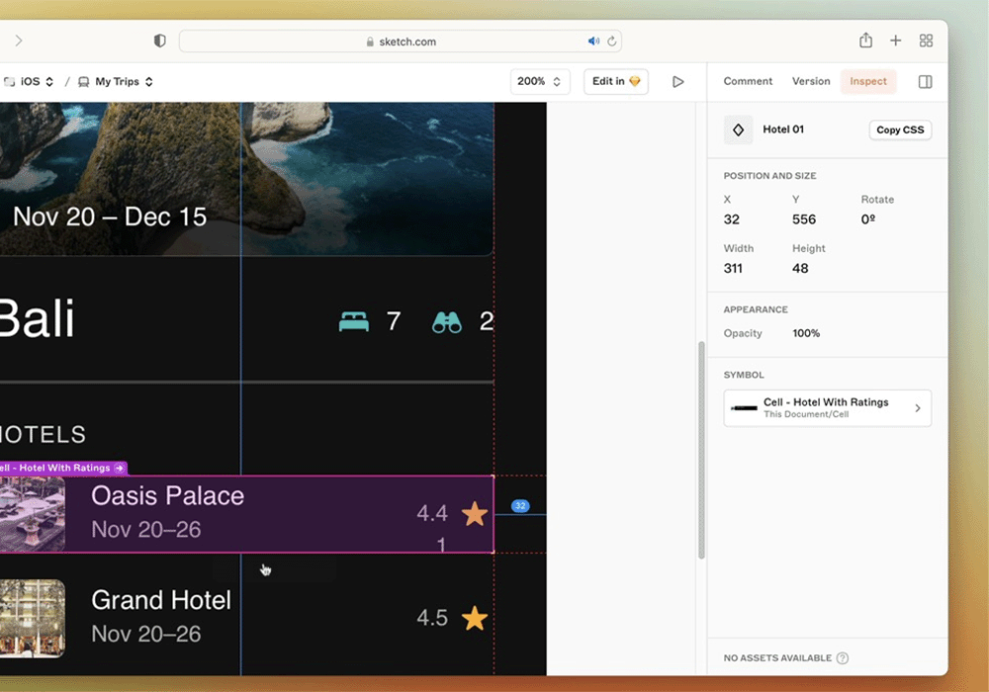Click the Oasis Palace rating star

[475, 514]
